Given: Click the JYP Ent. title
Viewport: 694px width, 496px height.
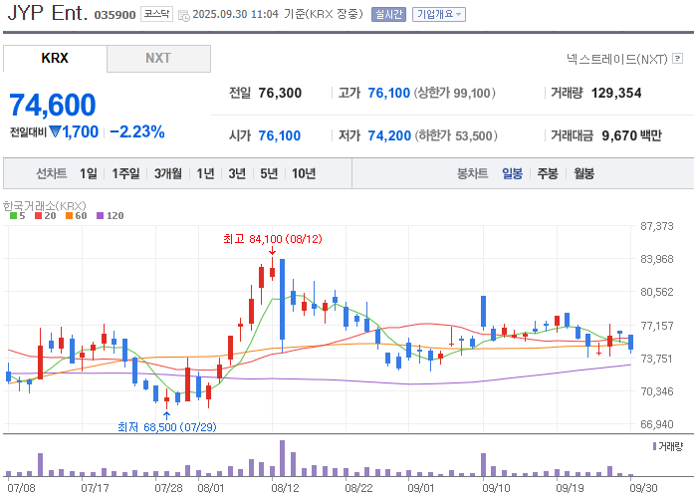Looking at the screenshot, I should click(48, 12).
